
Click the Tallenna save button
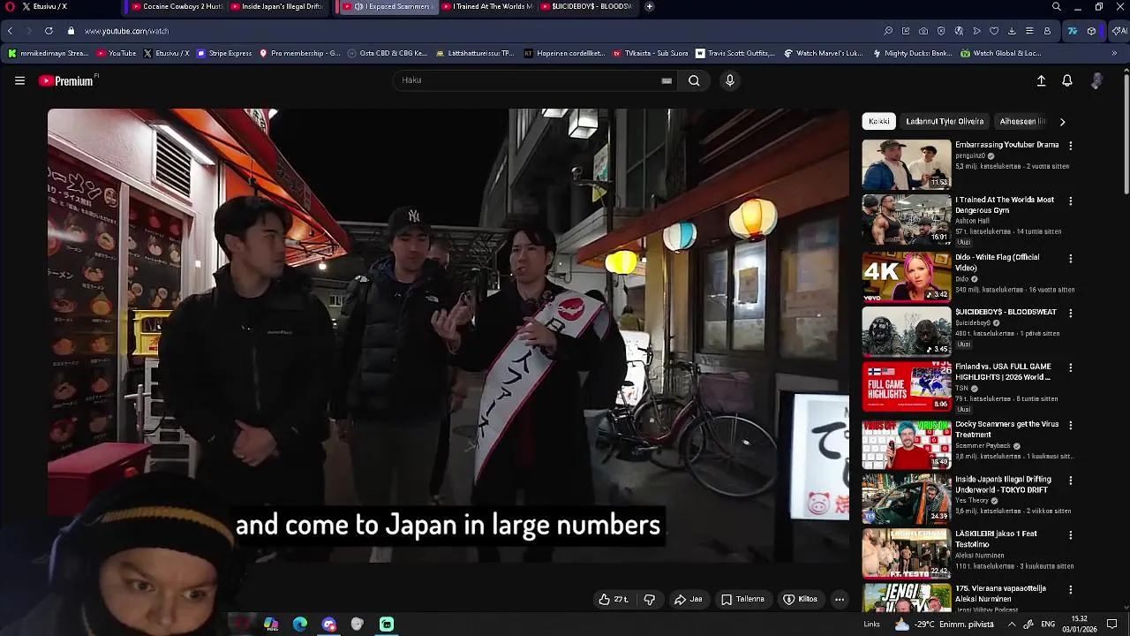pos(742,599)
